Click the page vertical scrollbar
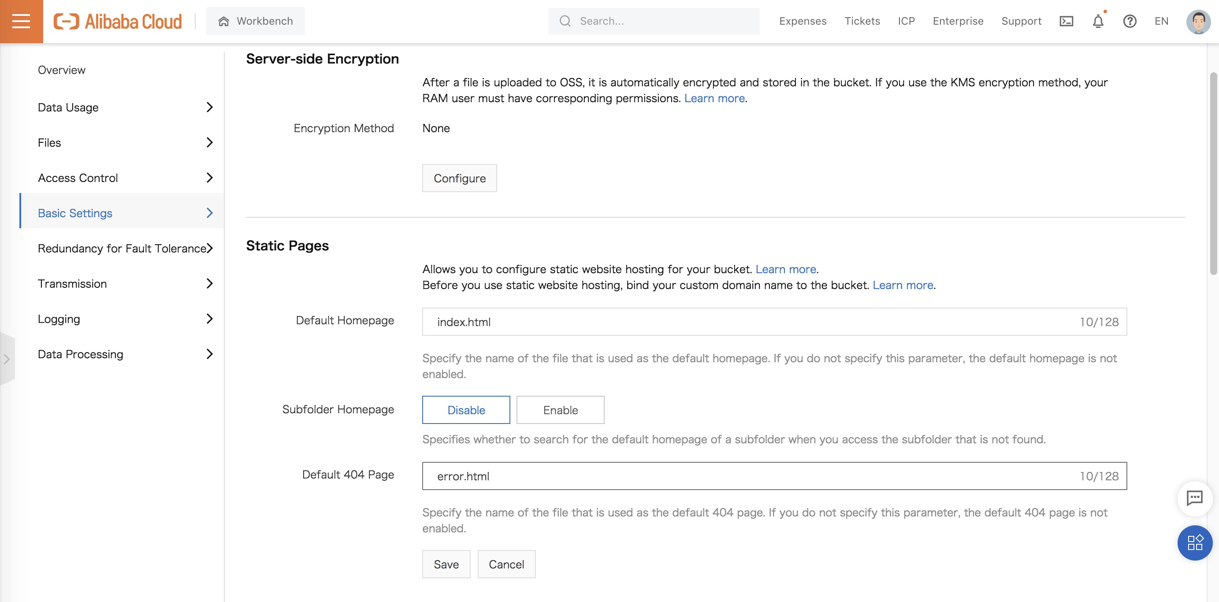 (1213, 173)
